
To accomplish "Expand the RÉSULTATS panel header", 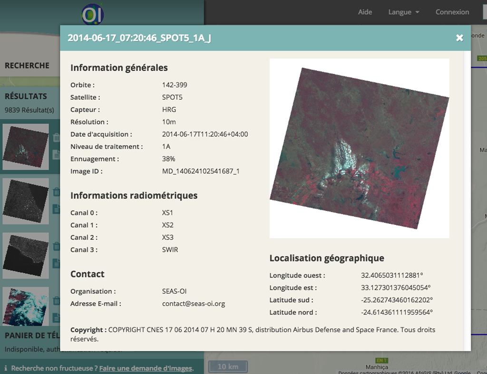I will click(x=26, y=96).
